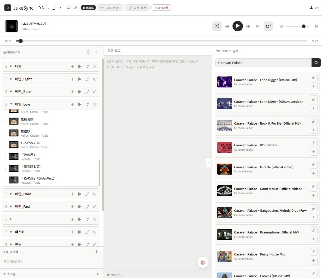The height and width of the screenshot is (278, 322).
Task: Select the song 蝶結び
Action: [x=51, y=133]
